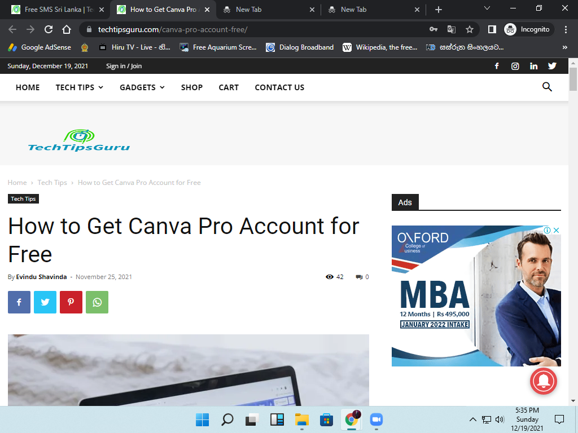Image resolution: width=578 pixels, height=433 pixels.
Task: Expand the TECH TIPS menu
Action: [80, 87]
